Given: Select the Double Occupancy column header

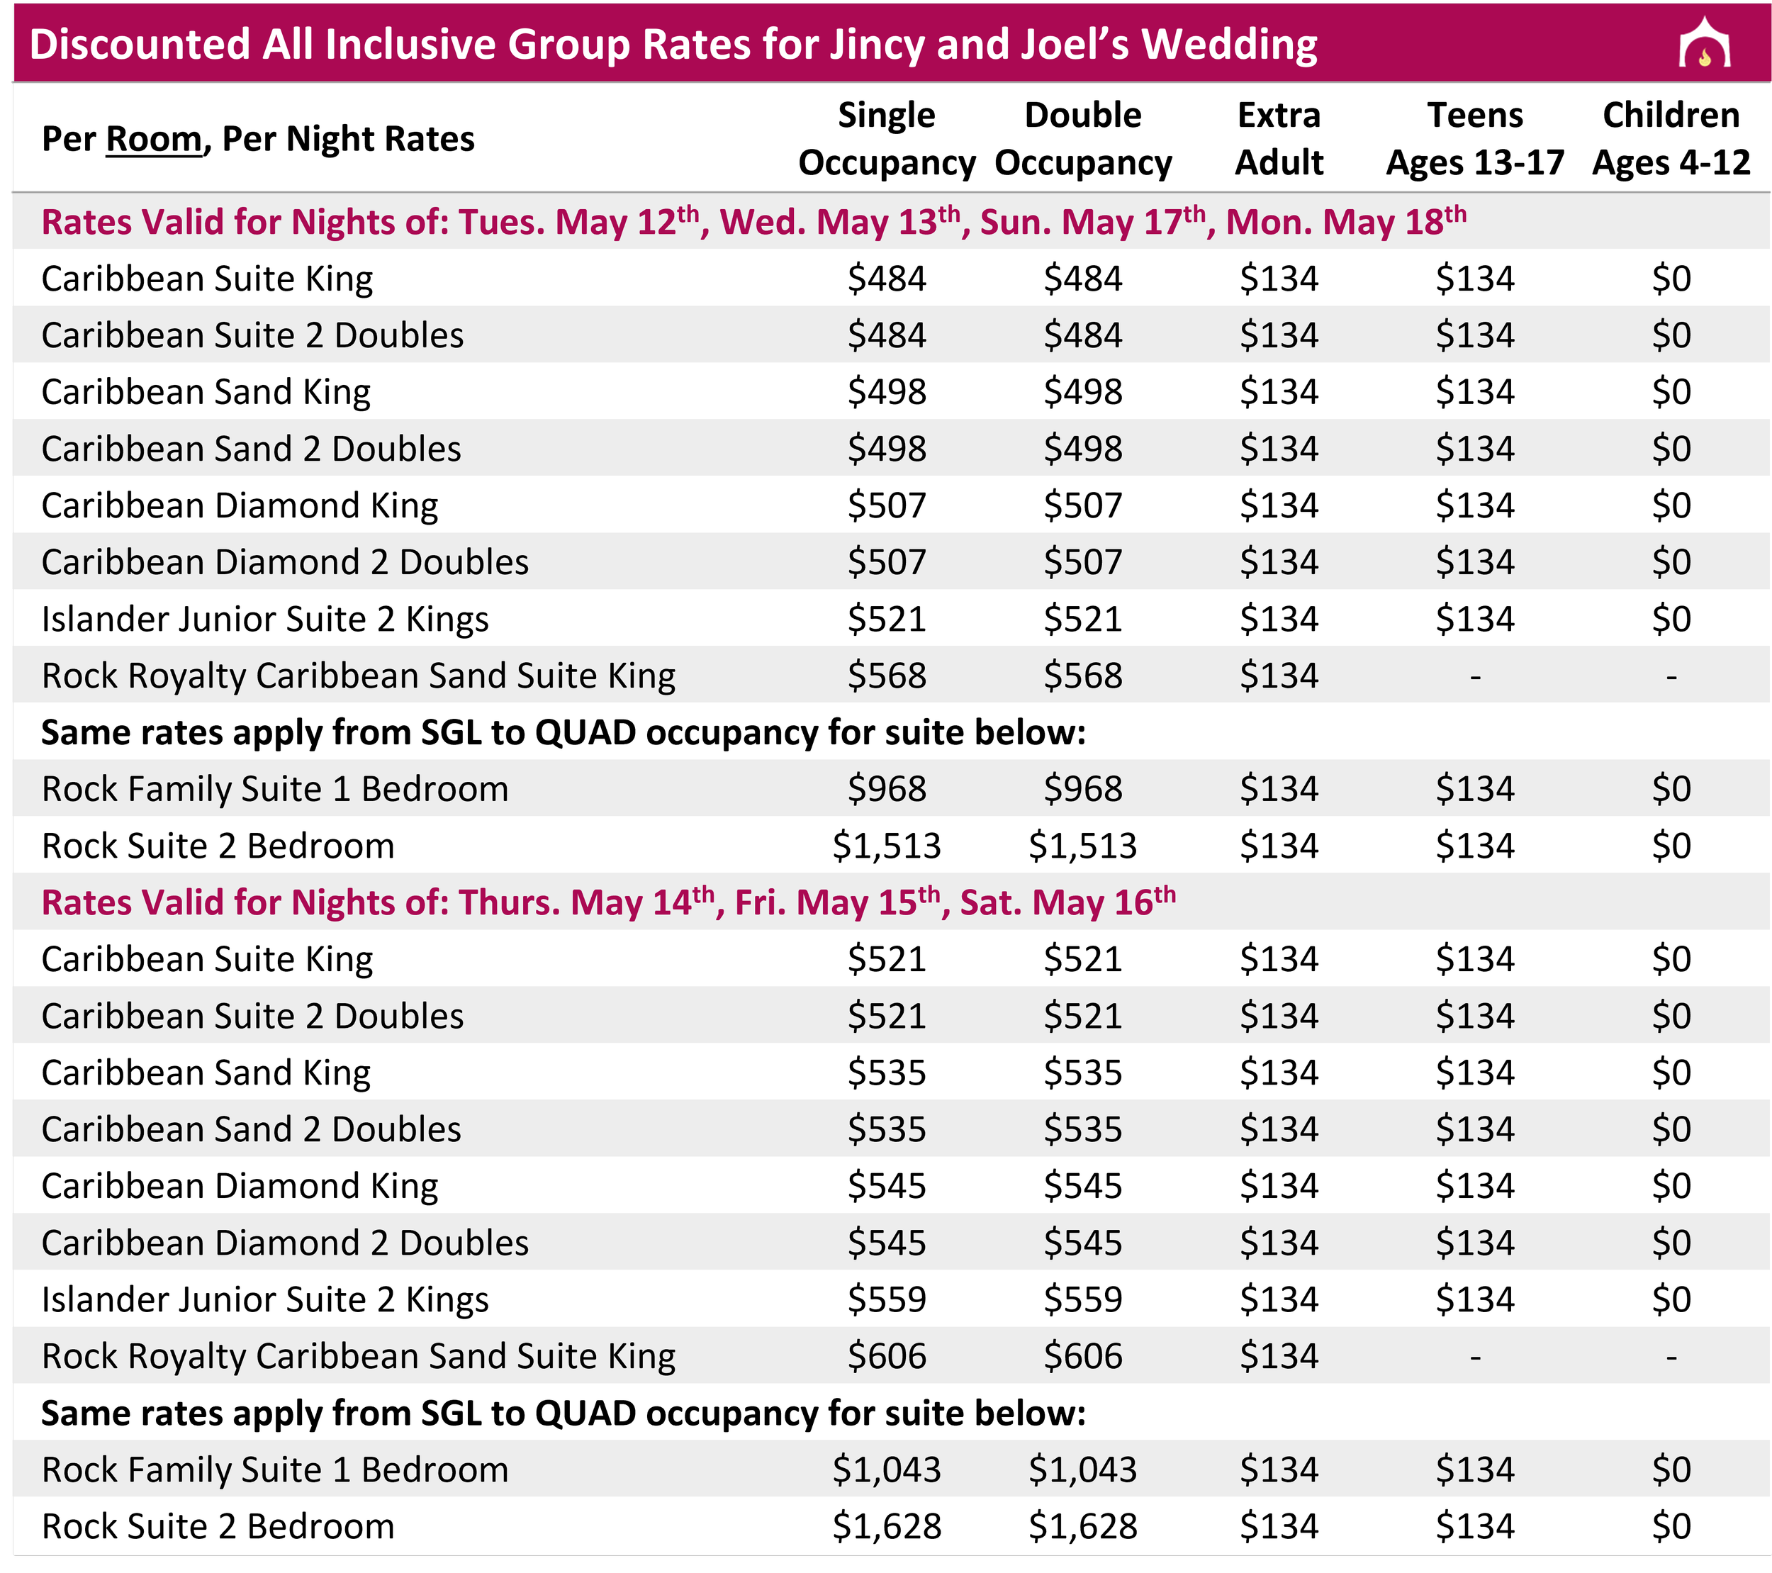Looking at the screenshot, I should click(x=1083, y=139).
